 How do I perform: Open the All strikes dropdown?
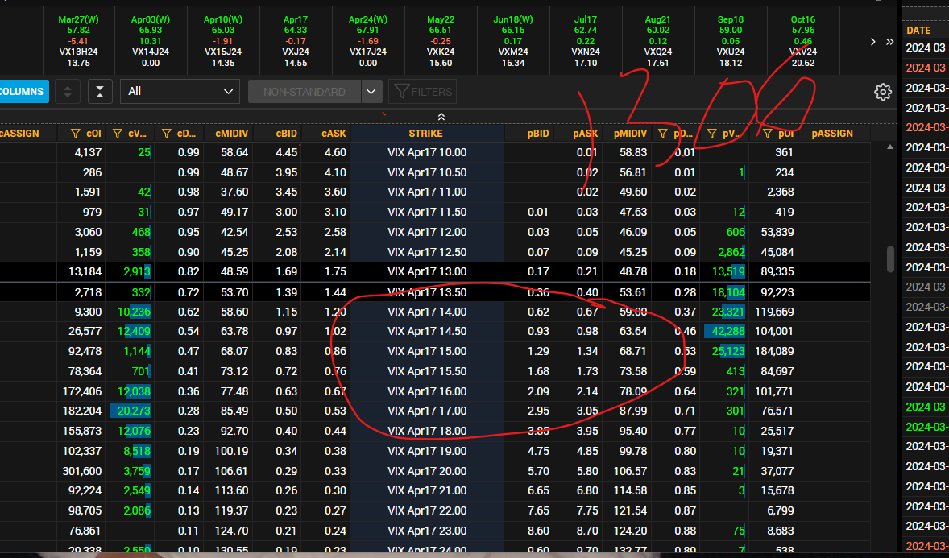[x=180, y=92]
